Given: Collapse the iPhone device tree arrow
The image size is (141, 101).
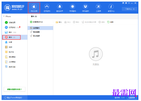Looking at the screenshot, I should point(4,16).
